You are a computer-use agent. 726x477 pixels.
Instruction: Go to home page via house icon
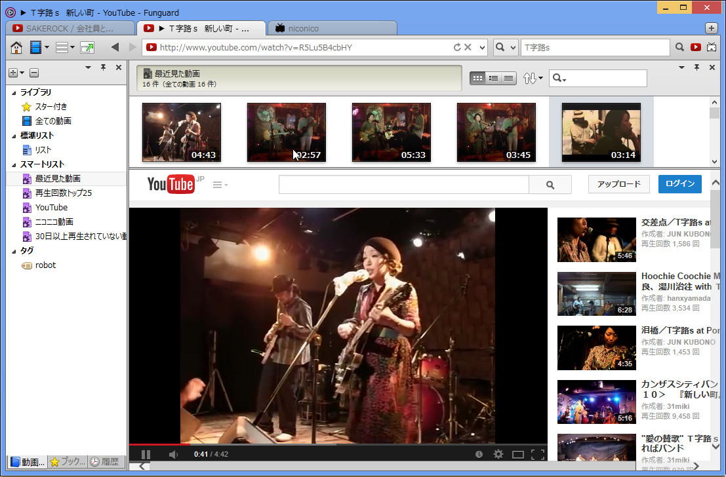point(16,47)
